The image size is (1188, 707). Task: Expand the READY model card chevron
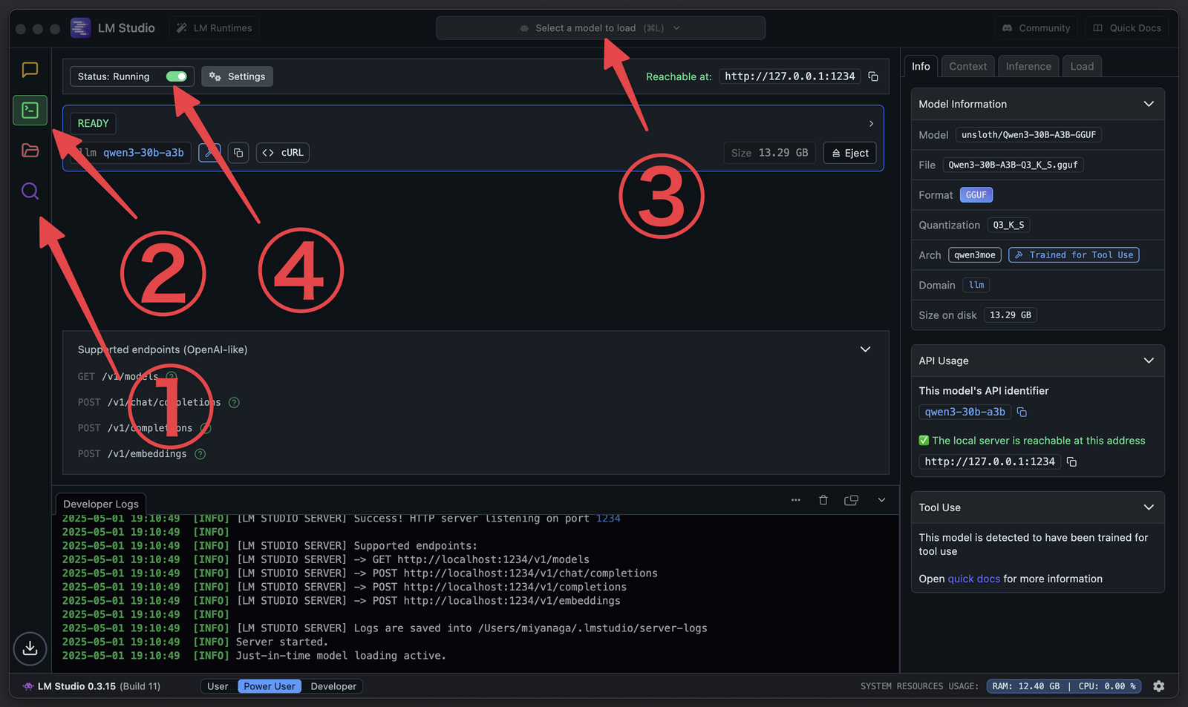871,123
